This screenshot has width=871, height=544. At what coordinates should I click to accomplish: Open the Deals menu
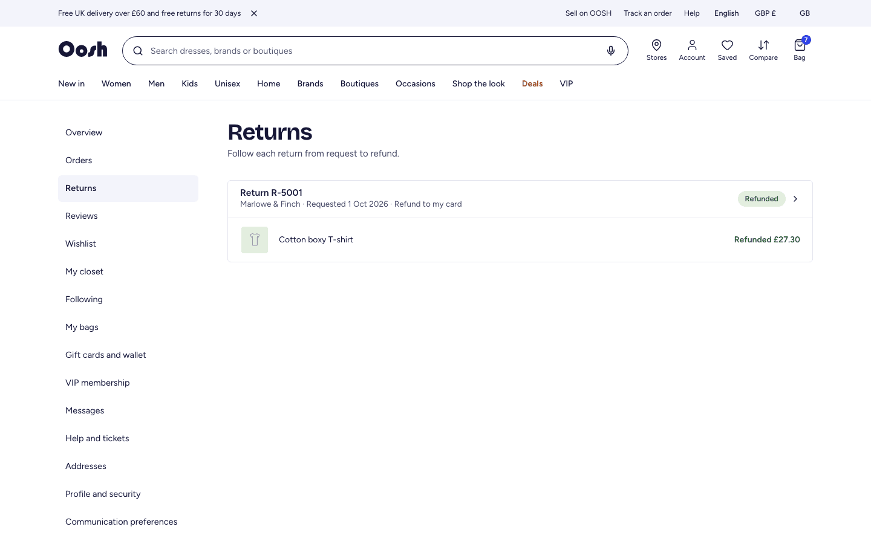[x=532, y=84]
